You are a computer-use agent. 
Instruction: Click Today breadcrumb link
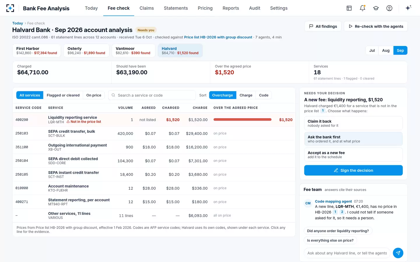point(17,23)
